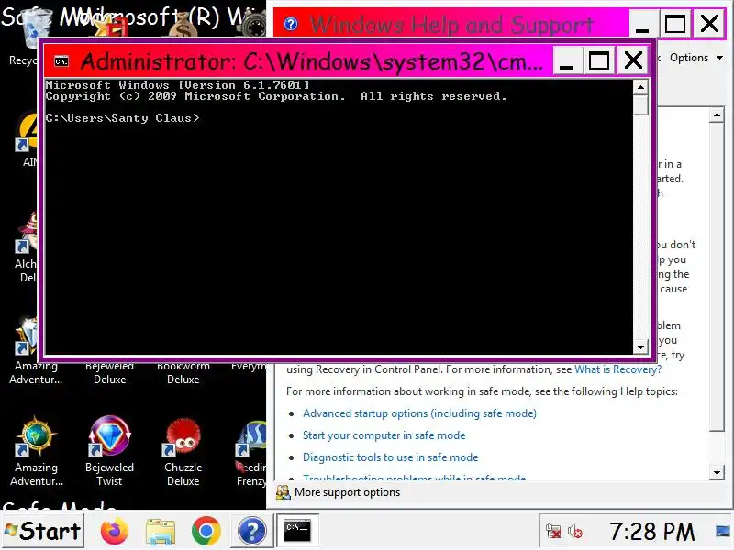Image resolution: width=734 pixels, height=550 pixels.
Task: Select the money bag desktop icon at top
Action: point(184,25)
